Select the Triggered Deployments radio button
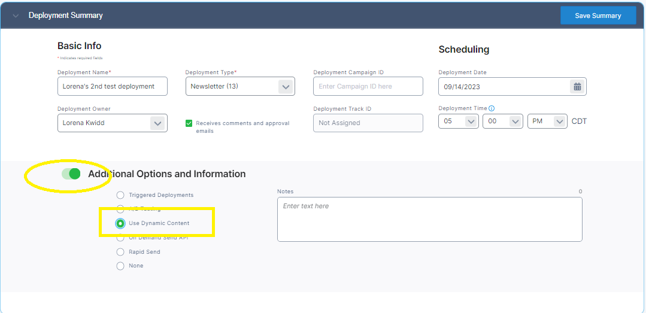Screen dimensions: 646x313 [120, 195]
